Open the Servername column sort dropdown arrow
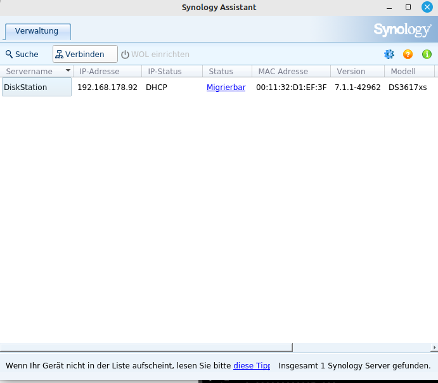Viewport: 438px width, 383px height. 68,72
